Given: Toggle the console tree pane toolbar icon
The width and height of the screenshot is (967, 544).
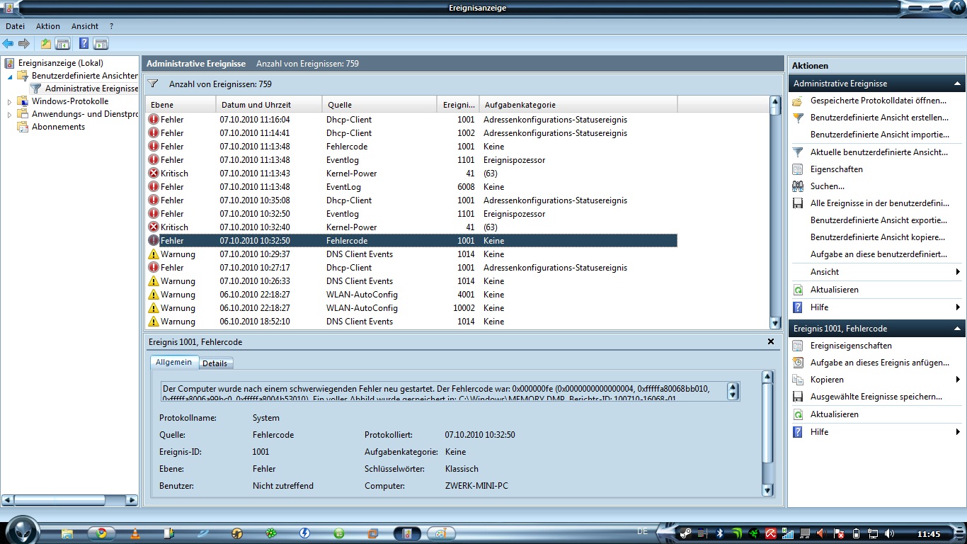Looking at the screenshot, I should point(63,44).
